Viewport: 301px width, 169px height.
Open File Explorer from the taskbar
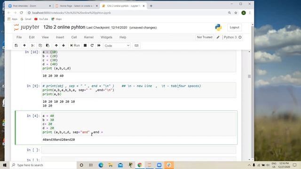(111, 165)
